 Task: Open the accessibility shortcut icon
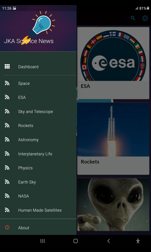(x=138, y=241)
